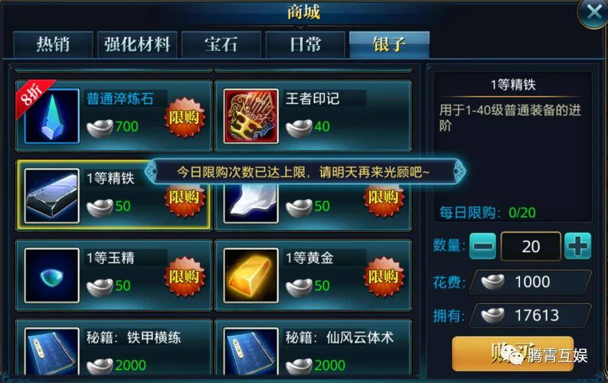The image size is (608, 383).
Task: Click the 限购 badge on 1等黄金
Action: coord(384,277)
